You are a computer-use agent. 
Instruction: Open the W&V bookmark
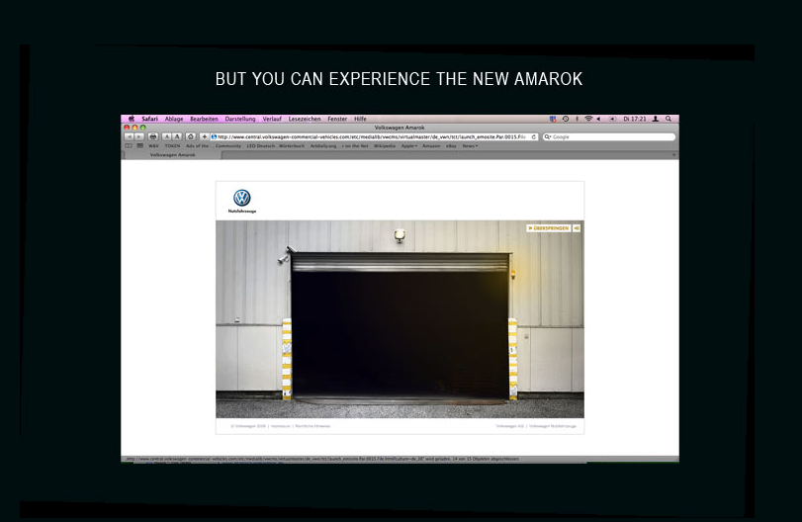point(153,146)
